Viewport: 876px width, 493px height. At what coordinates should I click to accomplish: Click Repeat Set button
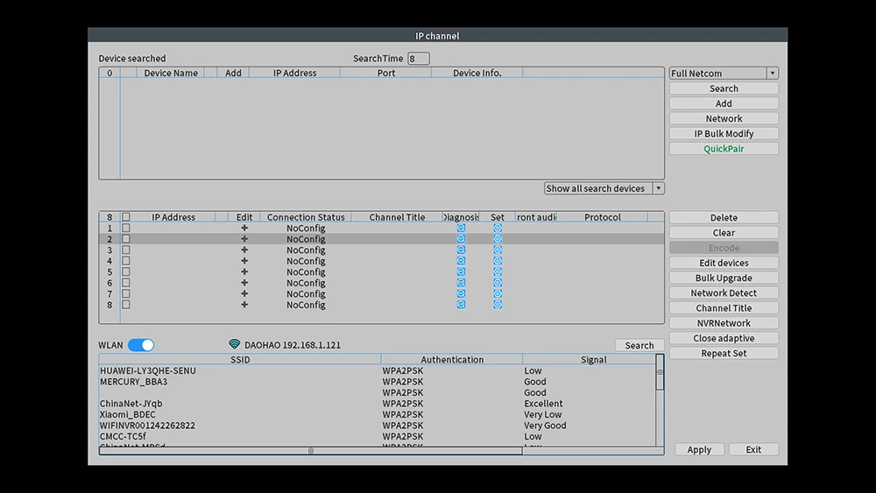(724, 354)
